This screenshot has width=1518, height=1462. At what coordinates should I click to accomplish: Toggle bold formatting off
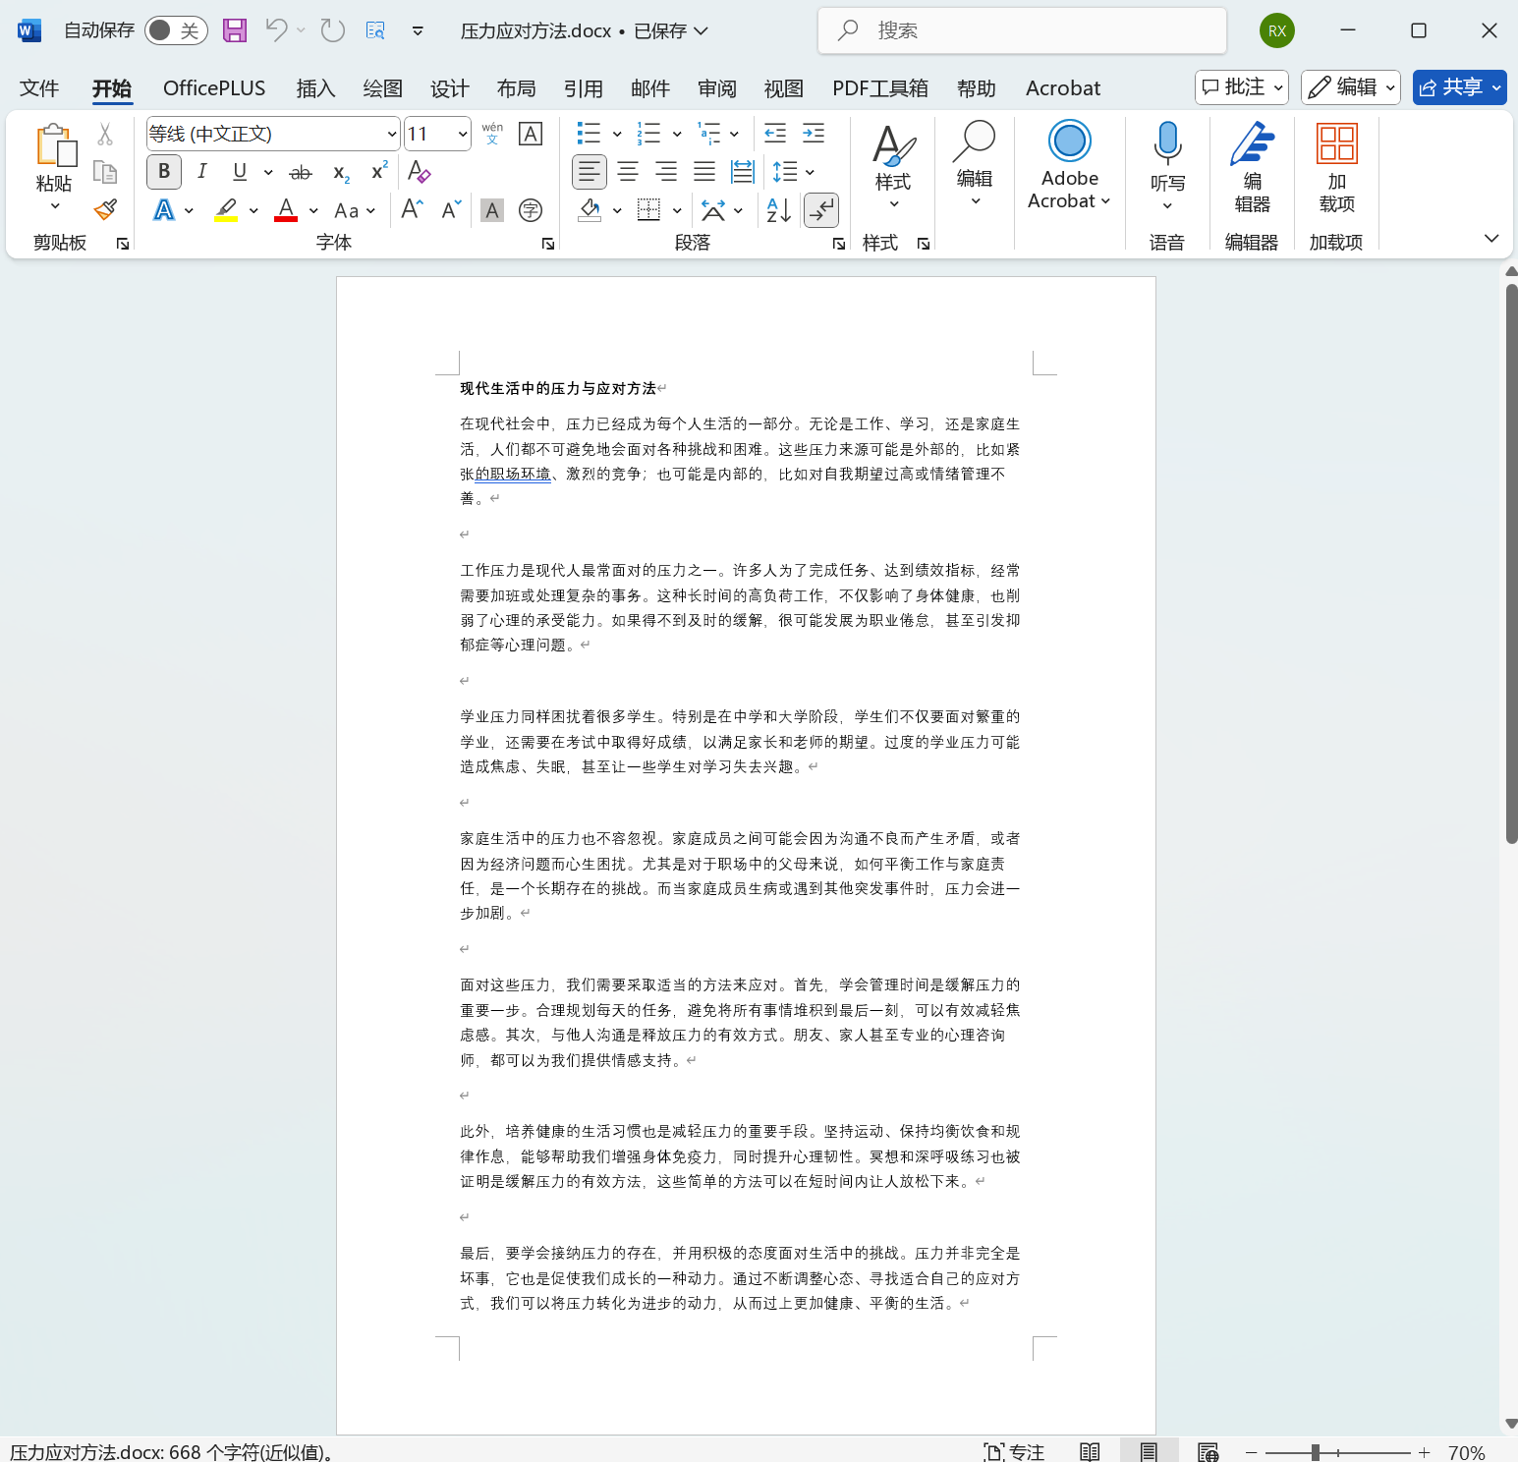[163, 172]
